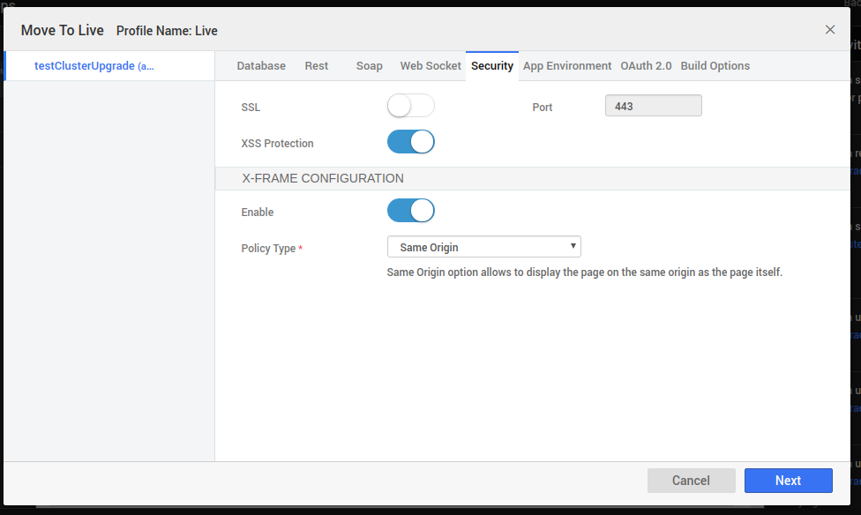Switch to the OAuth 2.0 tab
This screenshot has width=861, height=515.
pos(646,66)
